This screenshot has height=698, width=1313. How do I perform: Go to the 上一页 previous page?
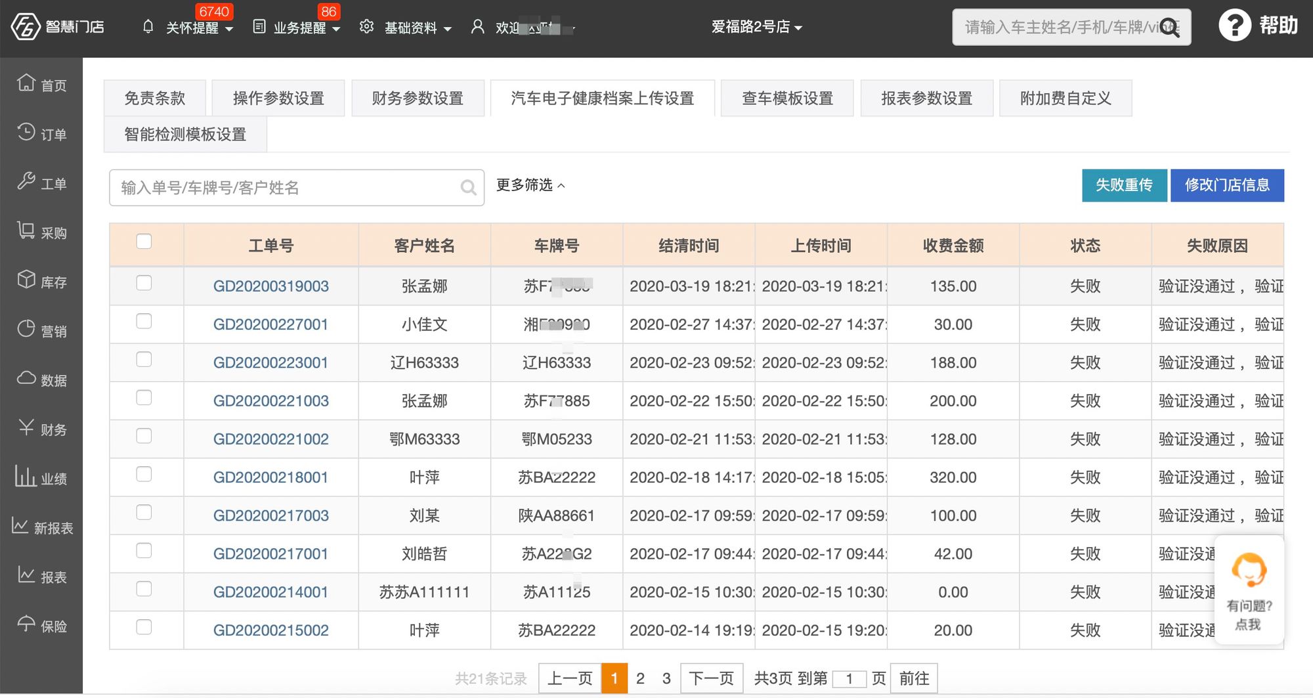[570, 678]
